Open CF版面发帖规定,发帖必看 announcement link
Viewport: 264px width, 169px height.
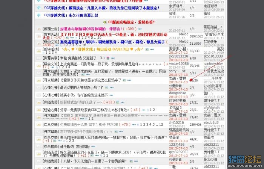click(x=131, y=22)
